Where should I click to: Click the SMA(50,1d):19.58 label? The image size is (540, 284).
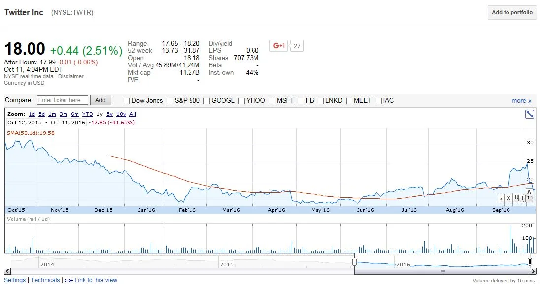pos(31,133)
